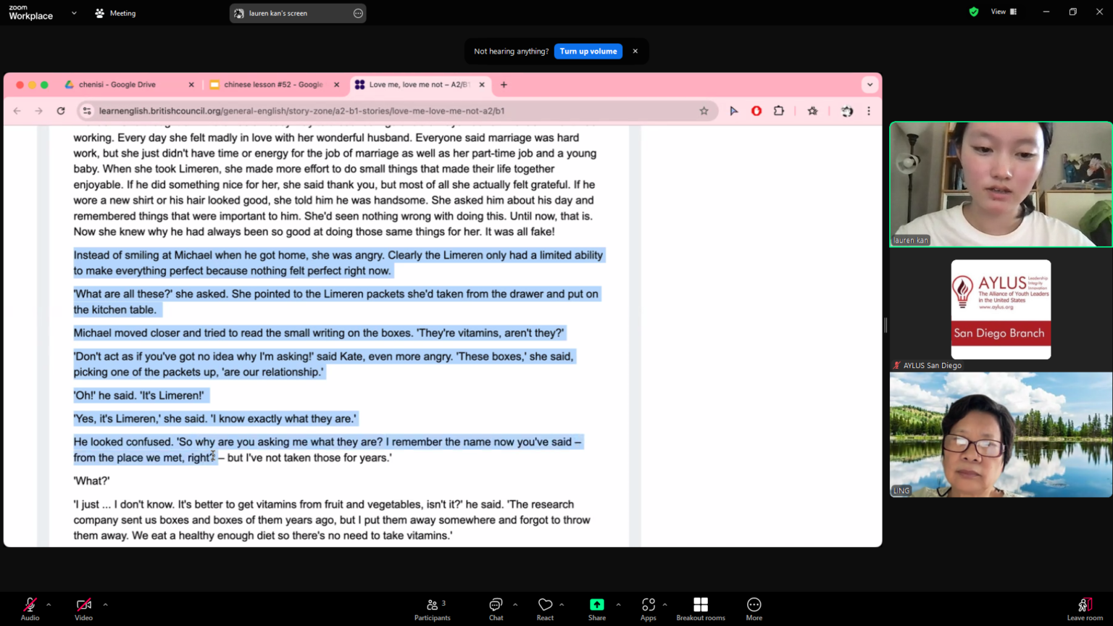Screen dimensions: 1113x626
Task: Bookmark this page with the star icon
Action: tap(704, 111)
